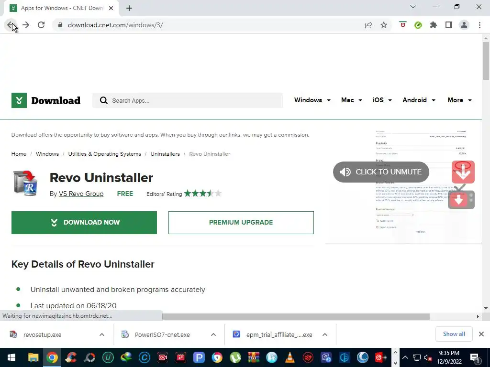Click the vertical scrollbar thumb
Viewport: 490px width, 367px height.
486,61
